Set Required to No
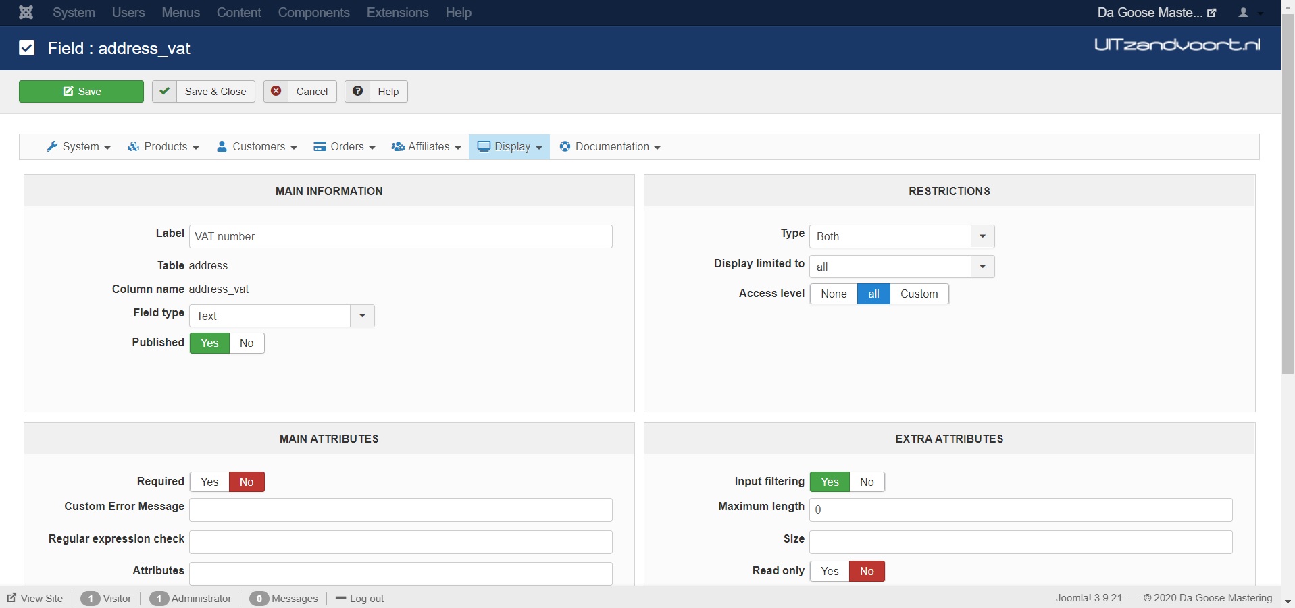Viewport: 1295px width, 608px height. (247, 482)
